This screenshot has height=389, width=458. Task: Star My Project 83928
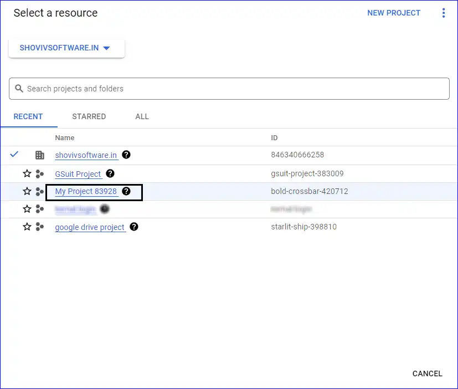27,192
